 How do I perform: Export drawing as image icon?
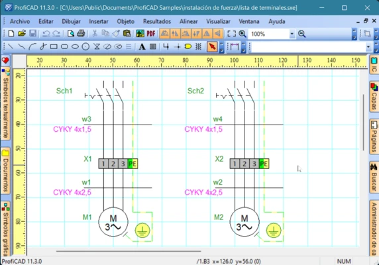(140, 34)
